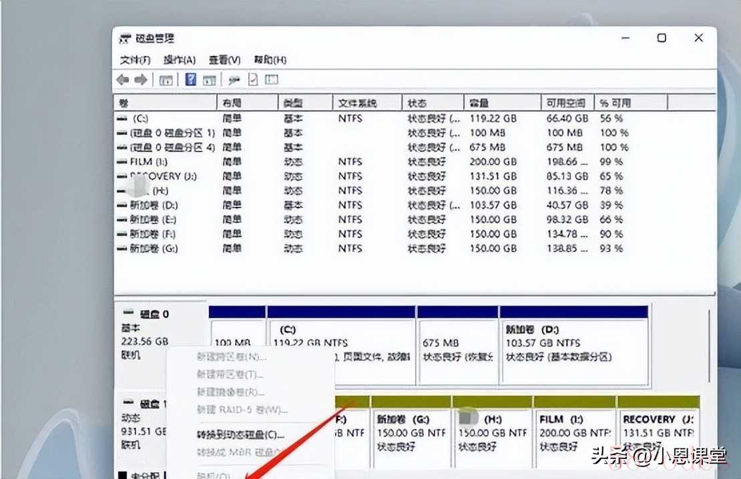Click the pane icon left of Help

click(x=166, y=80)
